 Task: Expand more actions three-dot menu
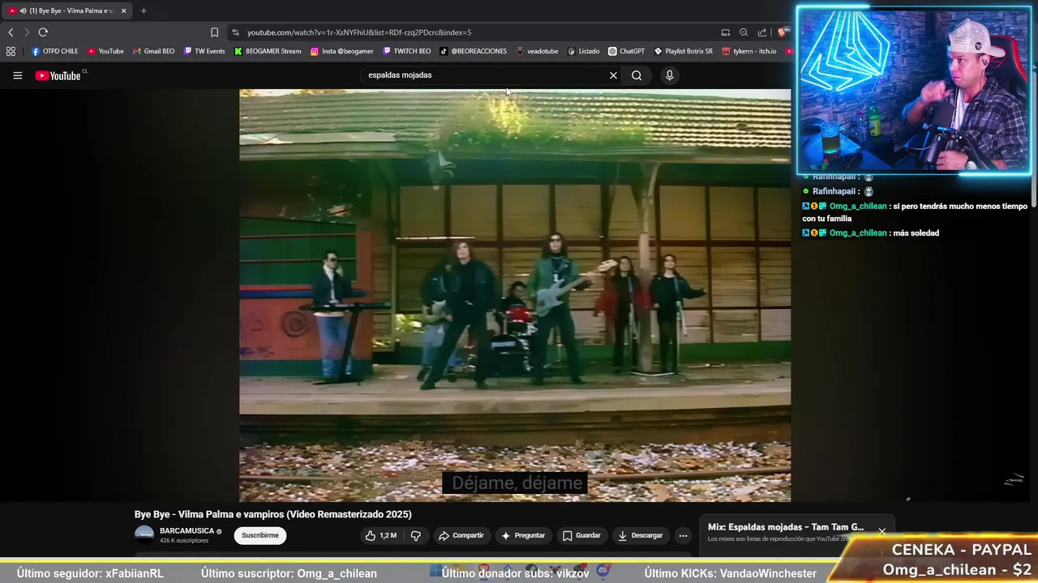coord(683,535)
